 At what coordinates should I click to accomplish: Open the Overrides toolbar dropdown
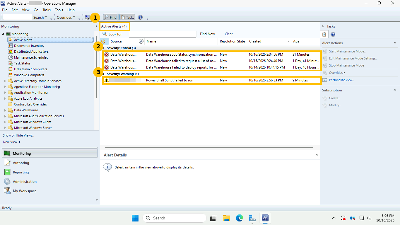click(66, 17)
